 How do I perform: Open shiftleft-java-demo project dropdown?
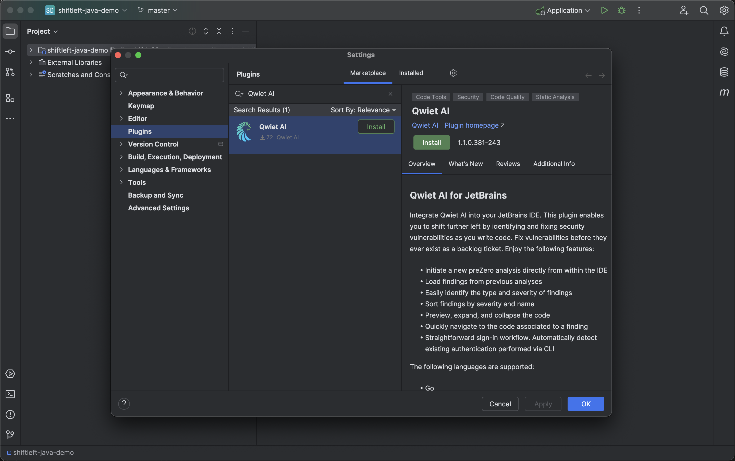pyautogui.click(x=86, y=10)
